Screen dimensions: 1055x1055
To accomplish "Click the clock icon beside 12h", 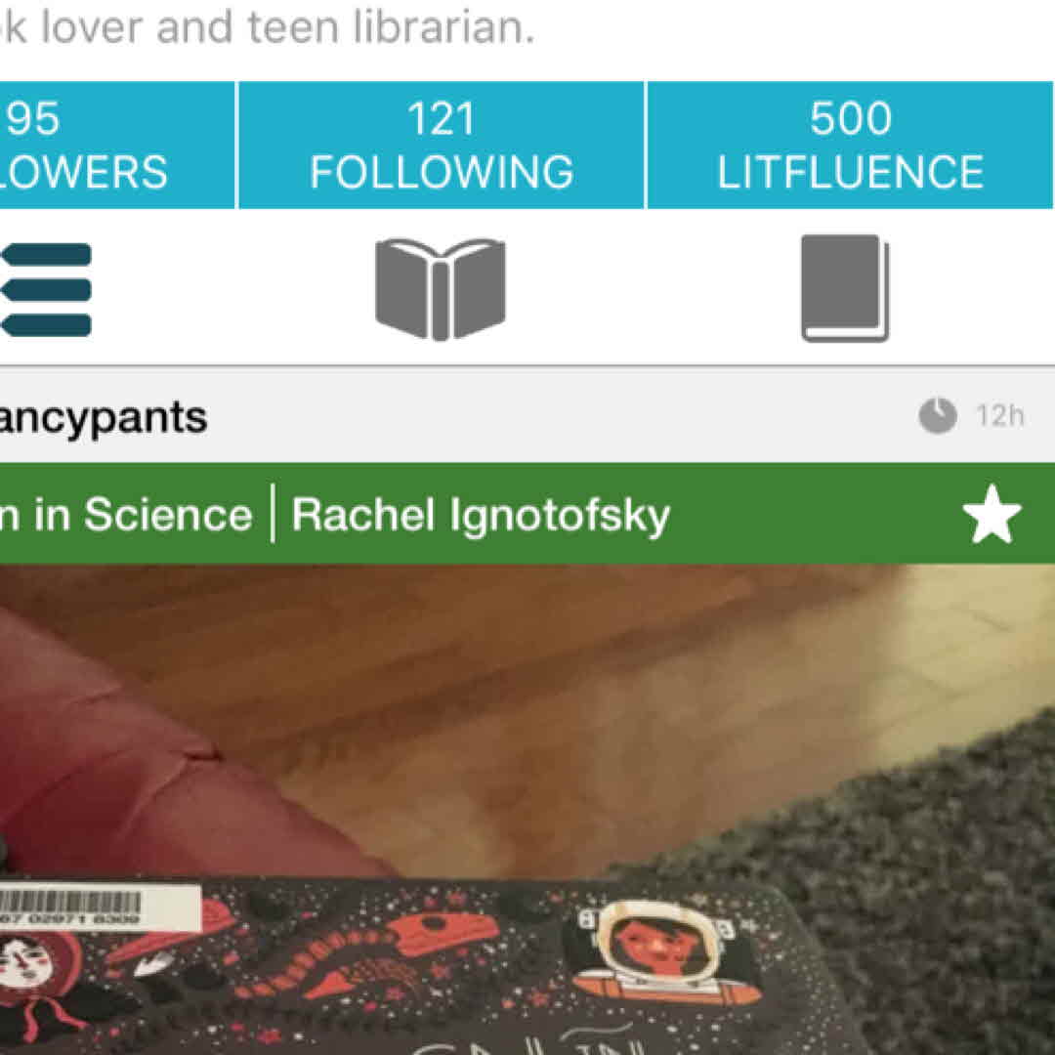I will [938, 416].
